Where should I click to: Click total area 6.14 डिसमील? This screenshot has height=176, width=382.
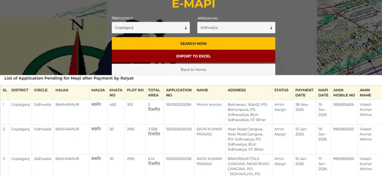(154, 161)
